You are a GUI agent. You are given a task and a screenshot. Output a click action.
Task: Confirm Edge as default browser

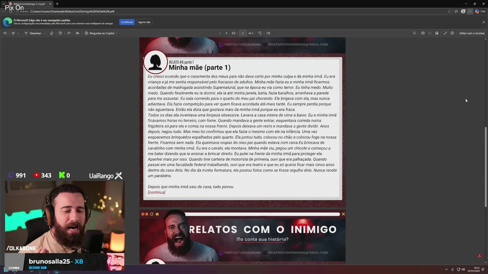point(127,22)
